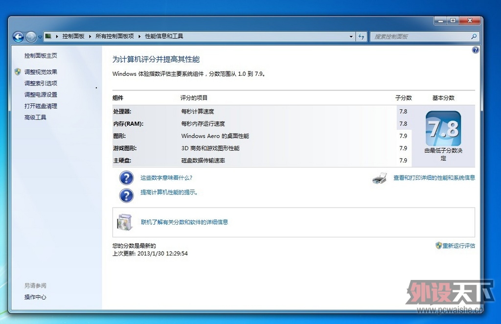Viewport: 501px width, 324px height.
Task: Select the 所有控制面板项 breadcrumb
Action: [114, 36]
